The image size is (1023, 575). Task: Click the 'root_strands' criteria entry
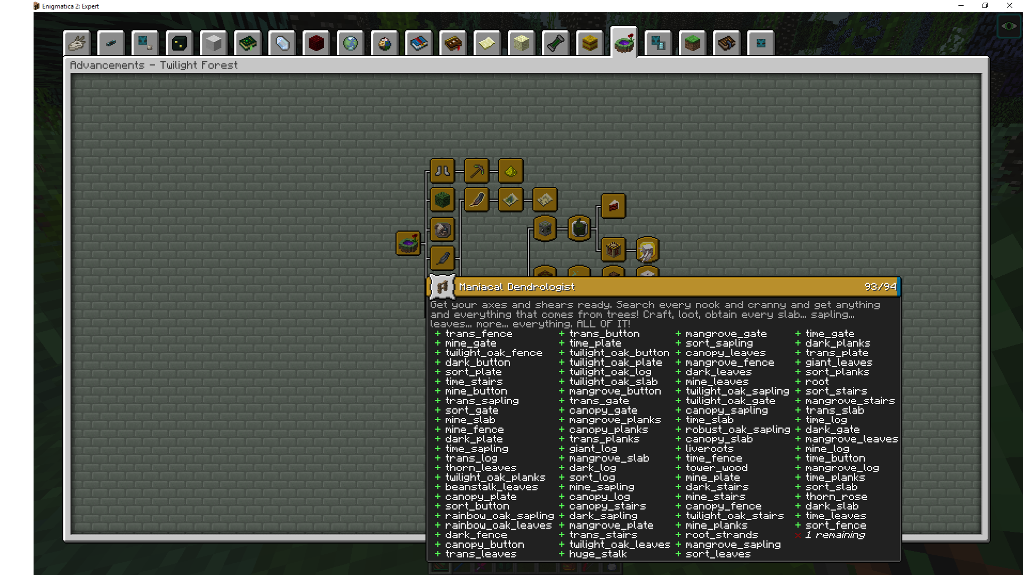(721, 535)
